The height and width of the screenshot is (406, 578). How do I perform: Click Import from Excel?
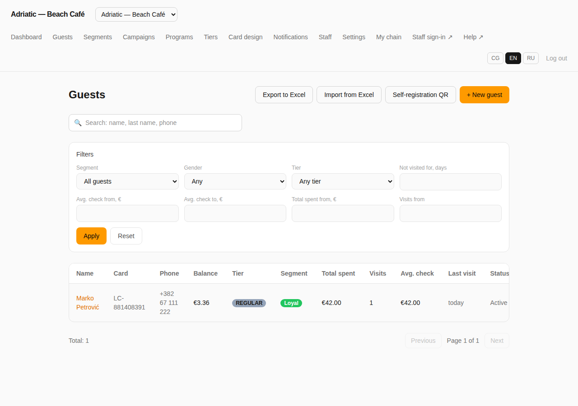(349, 95)
